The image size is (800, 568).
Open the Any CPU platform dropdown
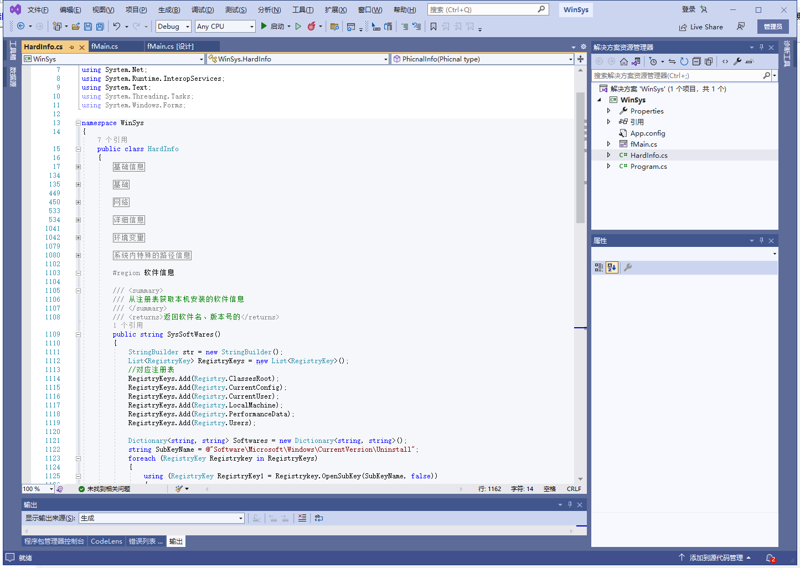(x=225, y=26)
